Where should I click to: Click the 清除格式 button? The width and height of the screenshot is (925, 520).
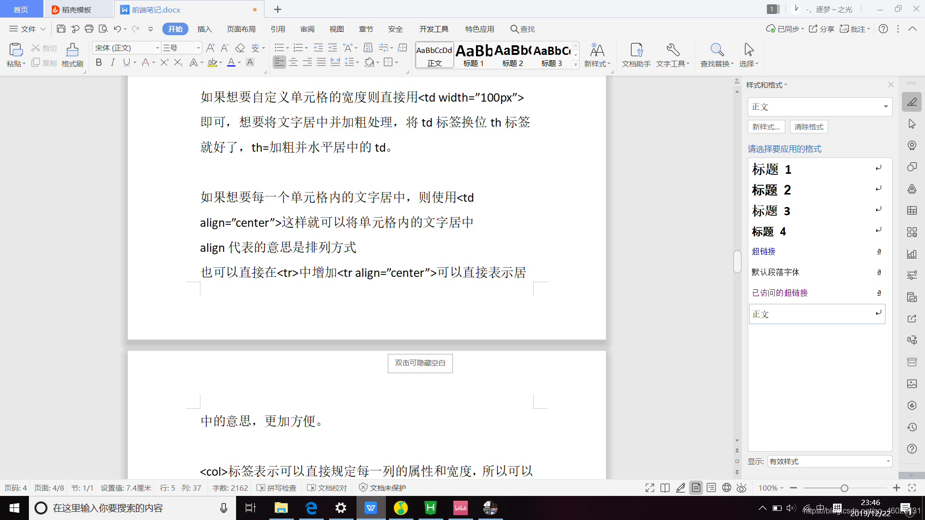click(809, 127)
